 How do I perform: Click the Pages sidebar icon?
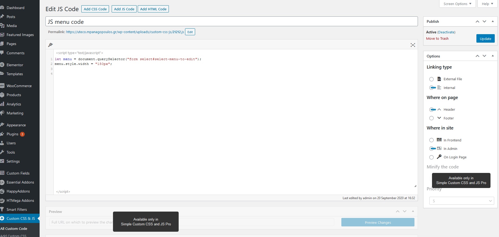[x=2, y=44]
